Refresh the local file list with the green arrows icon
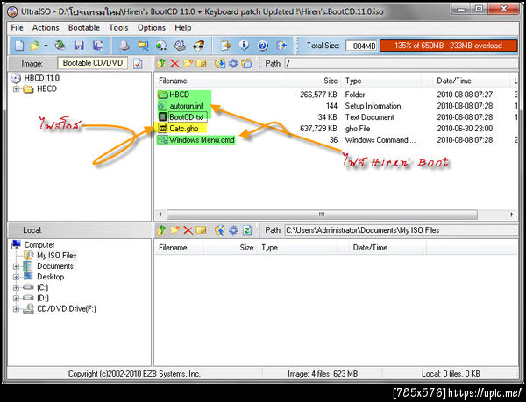 click(x=247, y=230)
